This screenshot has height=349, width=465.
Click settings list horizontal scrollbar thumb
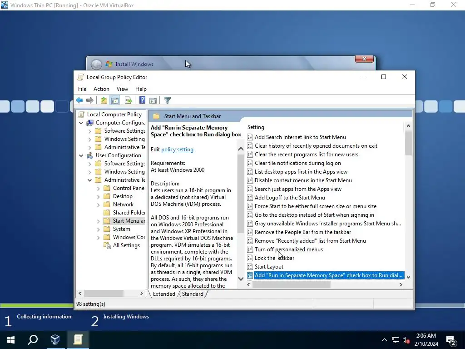click(x=292, y=284)
